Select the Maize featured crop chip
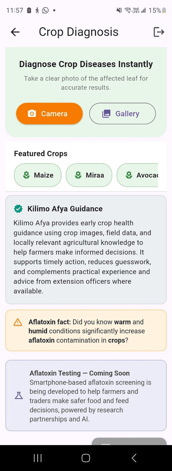172x471 pixels. 38,175
